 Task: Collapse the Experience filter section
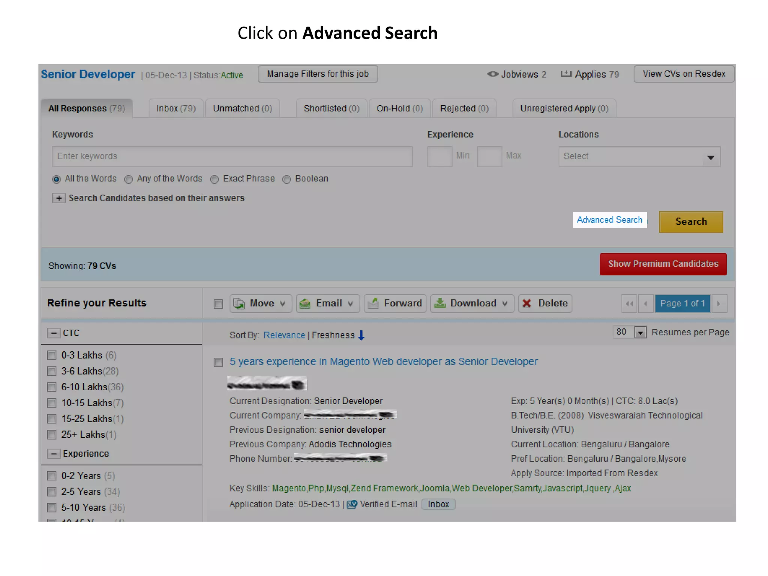click(x=54, y=454)
